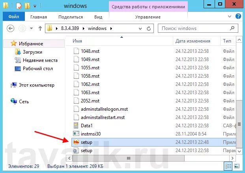Click the windows breadcrumb segment
The image size is (245, 173).
(x=97, y=28)
